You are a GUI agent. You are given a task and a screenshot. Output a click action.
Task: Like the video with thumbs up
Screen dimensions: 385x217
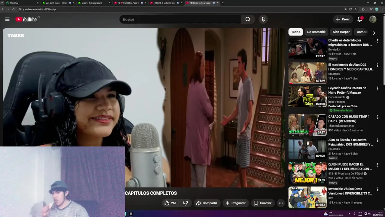tap(170, 203)
